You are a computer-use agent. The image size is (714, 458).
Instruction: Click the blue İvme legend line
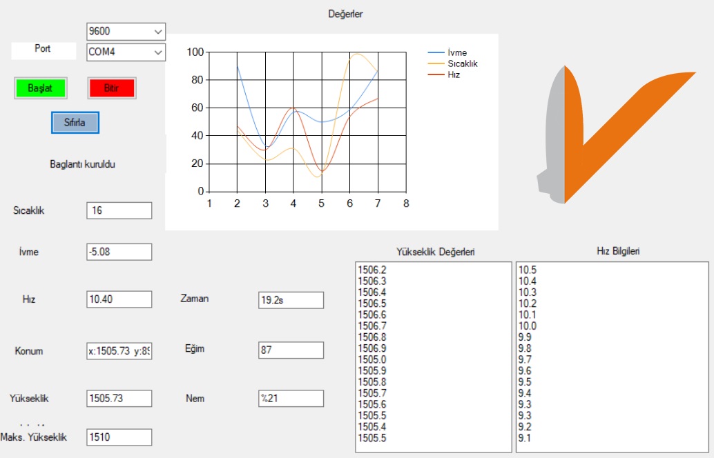(x=436, y=52)
